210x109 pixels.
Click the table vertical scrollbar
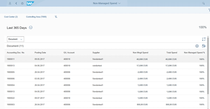[x=208, y=66]
